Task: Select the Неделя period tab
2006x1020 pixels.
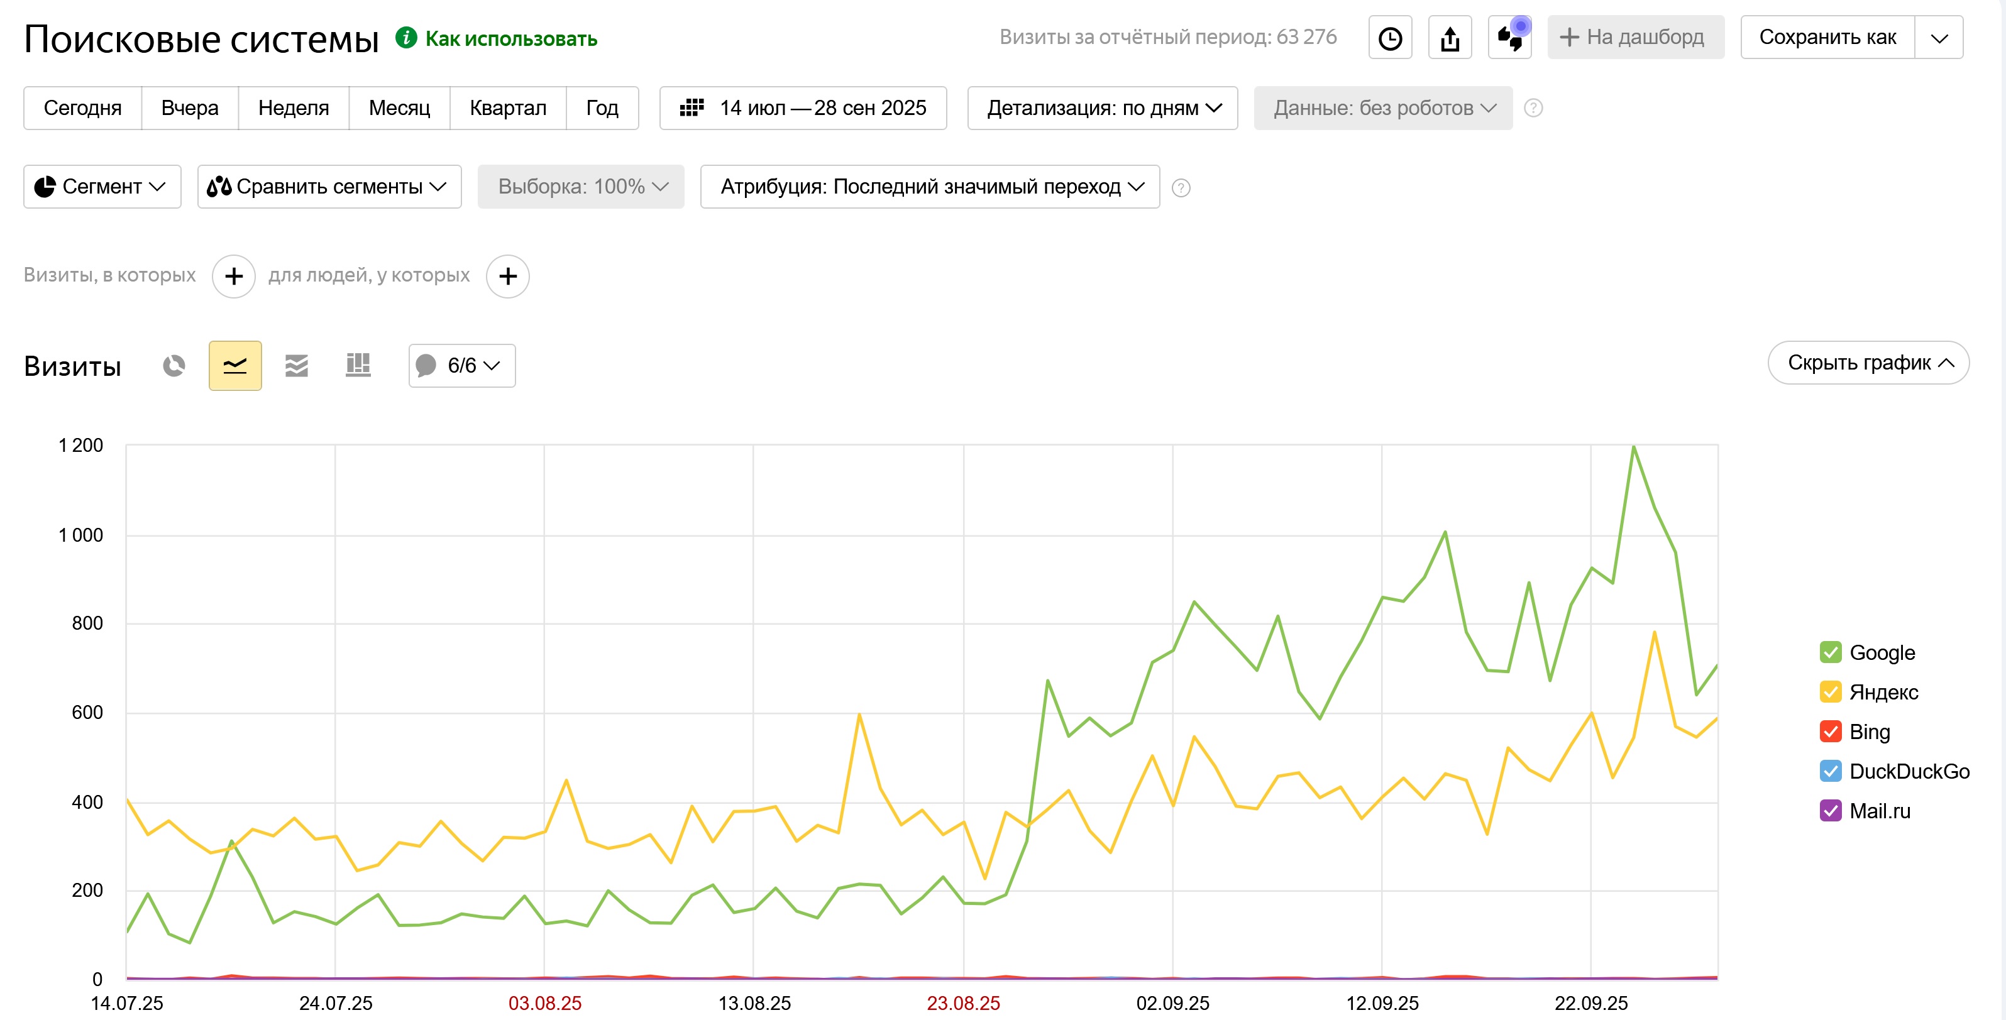Action: (x=293, y=108)
